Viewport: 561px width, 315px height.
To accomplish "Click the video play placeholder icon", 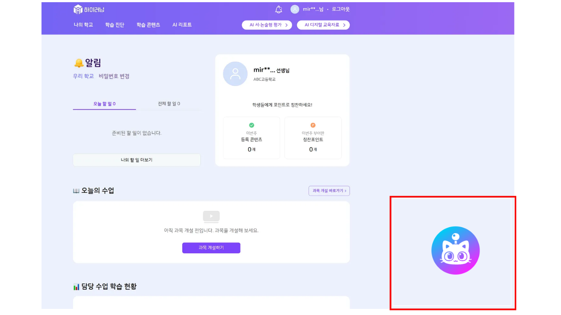I will click(x=211, y=216).
